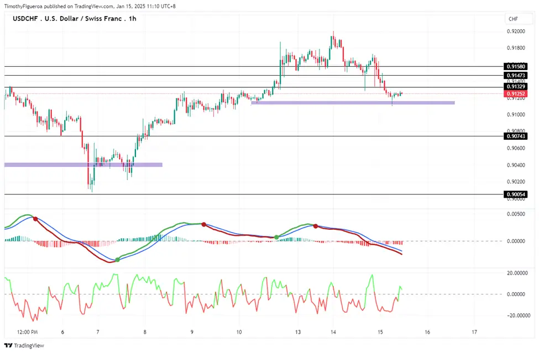Select the 0.91329 horizontal line price label
Screen dimensions: 539x353
(516, 87)
